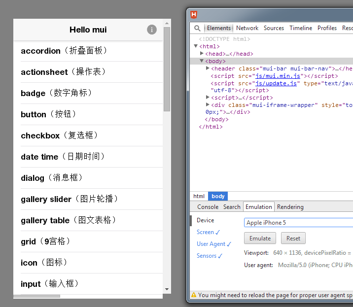Click the scroll up arrow in mui list
The image size is (353, 307).
(167, 23)
